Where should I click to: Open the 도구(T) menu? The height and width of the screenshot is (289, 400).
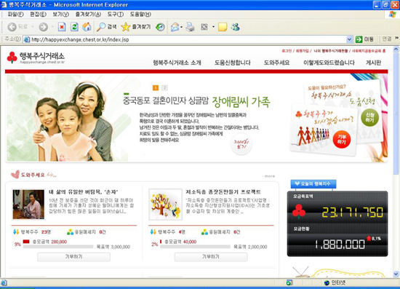[x=116, y=15]
